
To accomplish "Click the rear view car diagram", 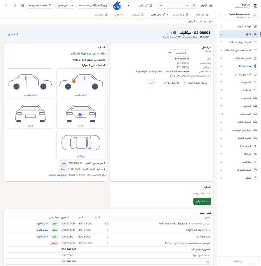I will (30, 114).
